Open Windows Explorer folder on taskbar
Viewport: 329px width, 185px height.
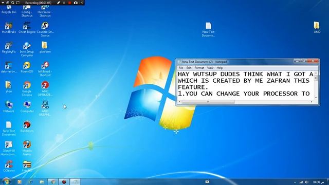(x=42, y=182)
